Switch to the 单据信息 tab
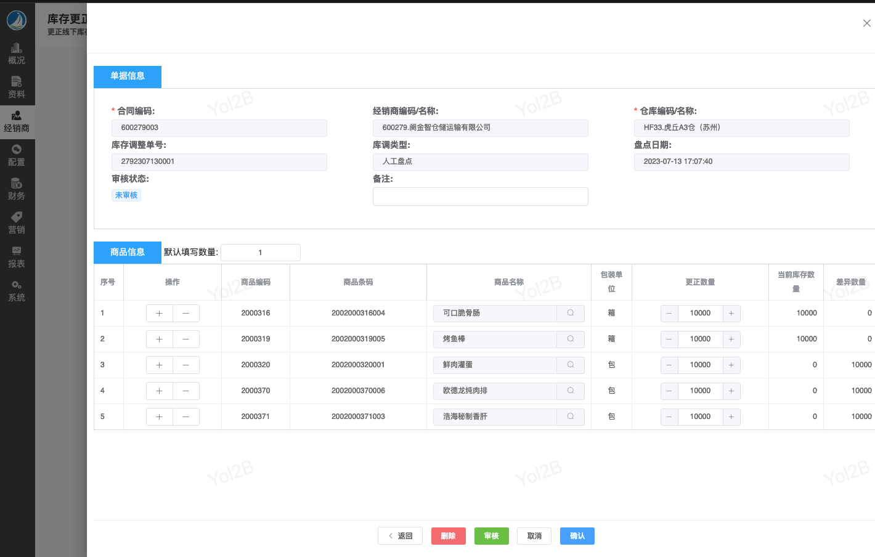Viewport: 875px width, 557px height. coord(128,76)
